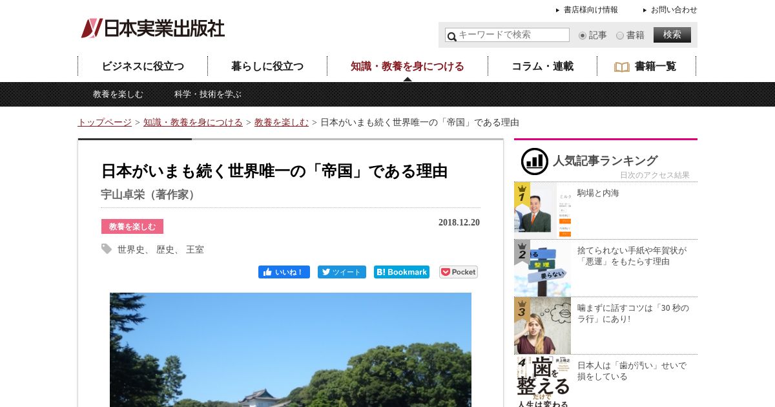Click the 日本実業出版社 logo
The height and width of the screenshot is (407, 775).
(153, 28)
